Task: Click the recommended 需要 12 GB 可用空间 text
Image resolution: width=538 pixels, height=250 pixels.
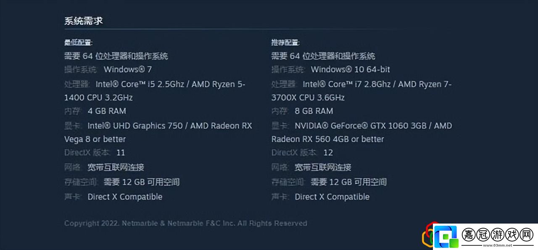Action: point(348,182)
